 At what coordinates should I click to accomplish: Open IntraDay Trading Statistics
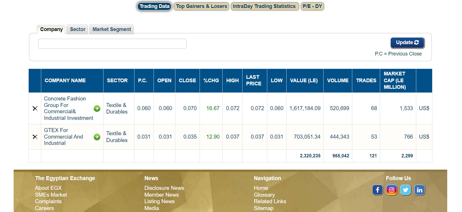coord(264,6)
